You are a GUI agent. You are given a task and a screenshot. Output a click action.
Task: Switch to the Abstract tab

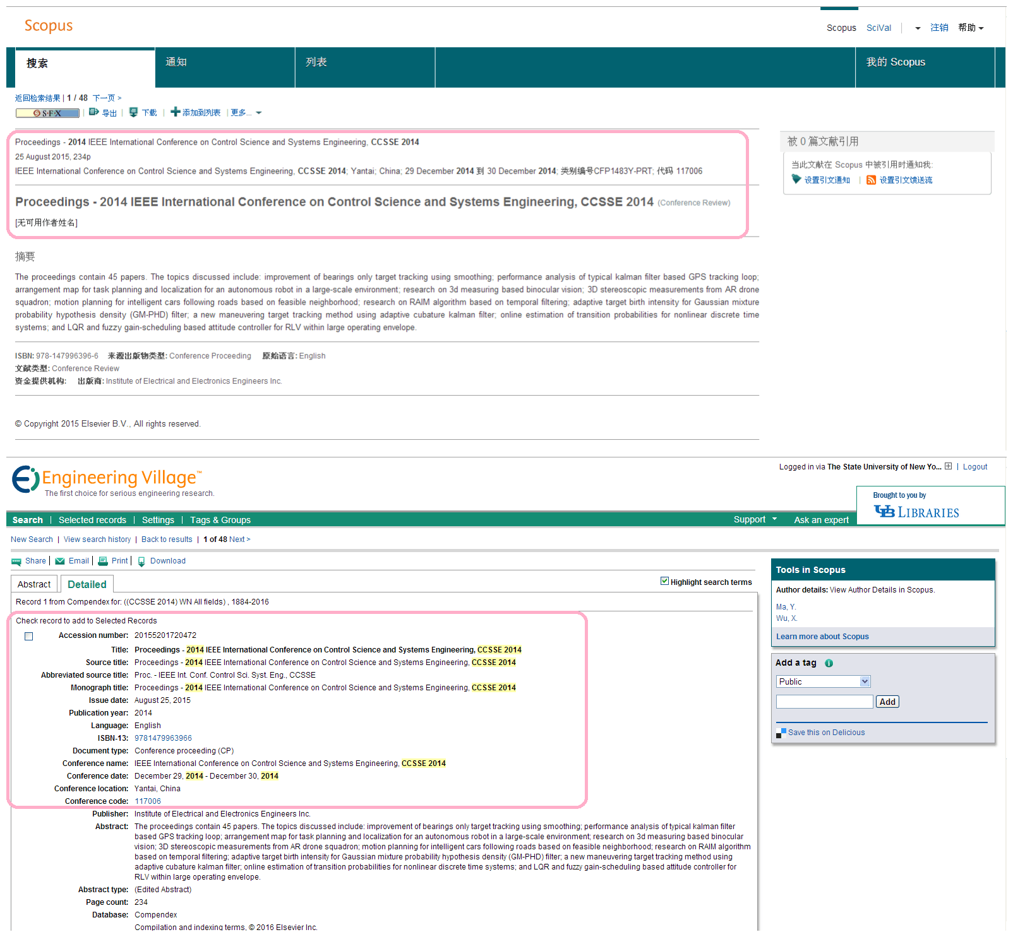tap(34, 584)
